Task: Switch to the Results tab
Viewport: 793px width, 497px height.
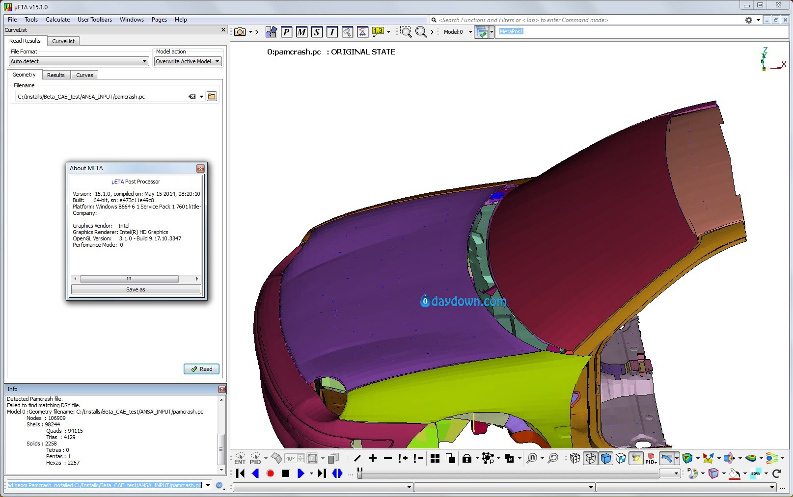Action: (56, 75)
